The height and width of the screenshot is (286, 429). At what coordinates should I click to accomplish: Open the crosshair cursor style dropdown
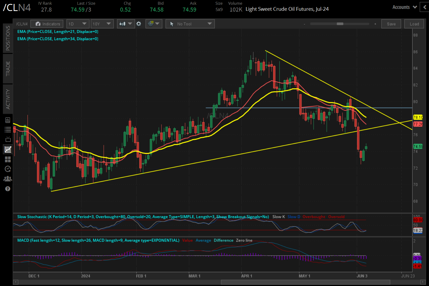pyautogui.click(x=154, y=24)
